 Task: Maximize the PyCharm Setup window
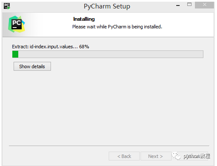[189, 4]
